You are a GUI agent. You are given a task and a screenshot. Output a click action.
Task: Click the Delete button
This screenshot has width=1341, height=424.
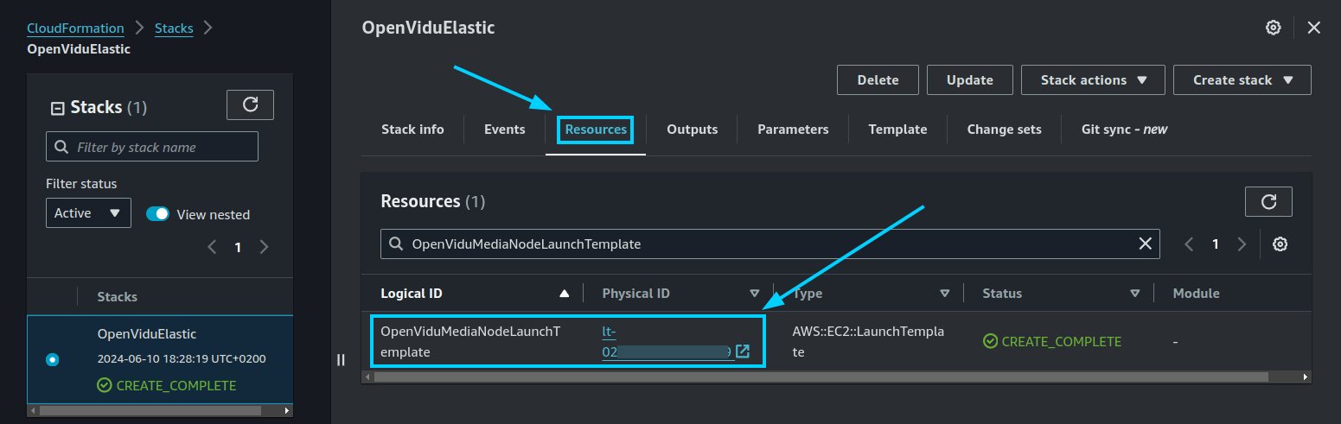[878, 79]
